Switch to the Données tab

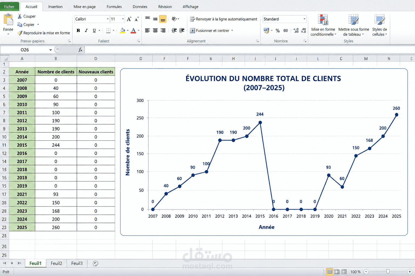pos(140,7)
